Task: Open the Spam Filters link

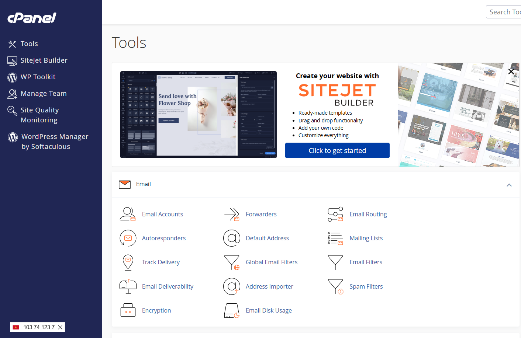Action: [366, 286]
